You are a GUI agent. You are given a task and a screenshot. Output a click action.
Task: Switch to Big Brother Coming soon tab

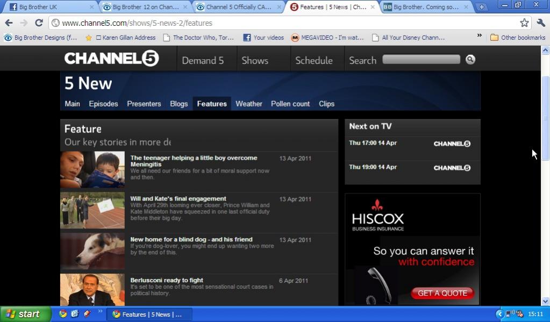pyautogui.click(x=426, y=7)
